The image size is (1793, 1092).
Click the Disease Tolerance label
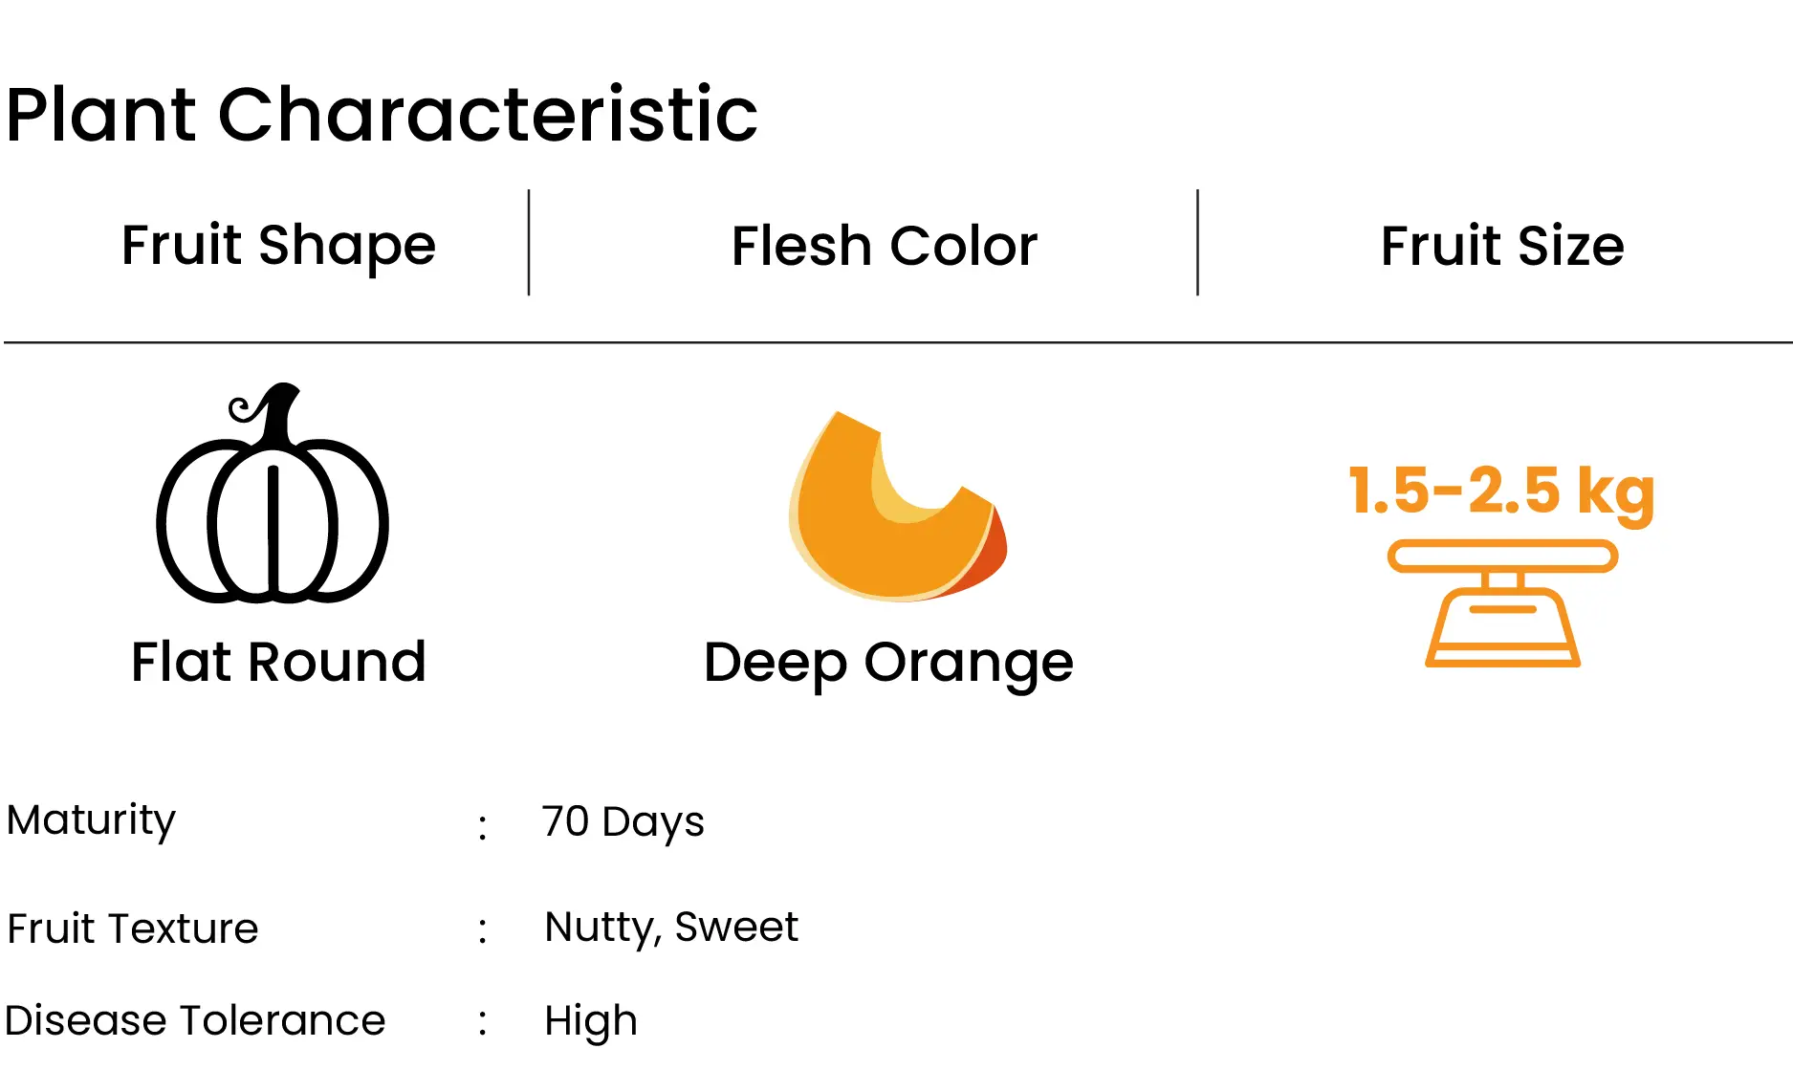tap(195, 1020)
